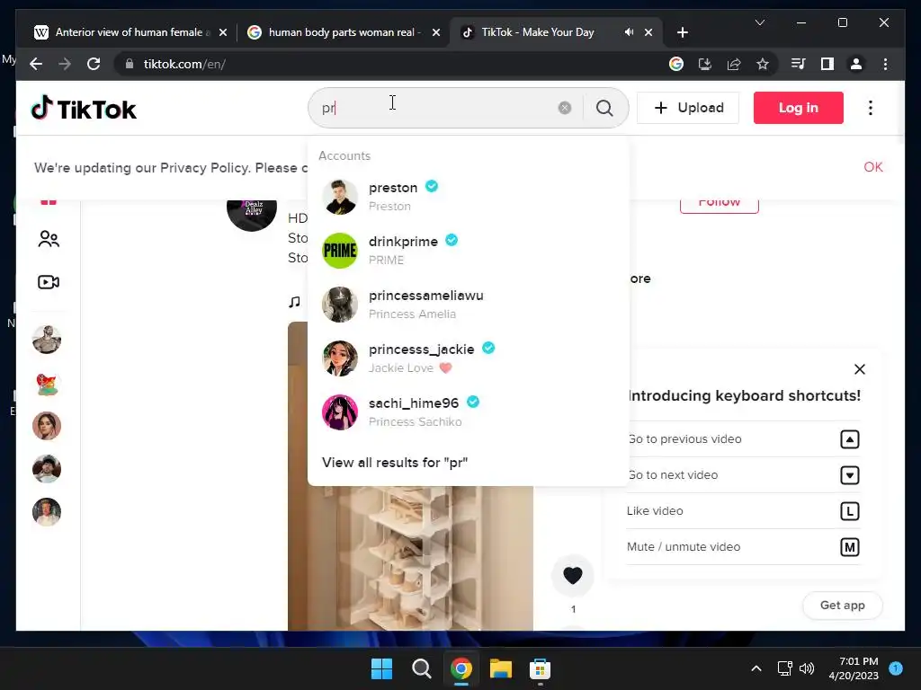The height and width of the screenshot is (690, 921).
Task: Open the last suggested account avatar in sidebar
Action: pyautogui.click(x=47, y=511)
